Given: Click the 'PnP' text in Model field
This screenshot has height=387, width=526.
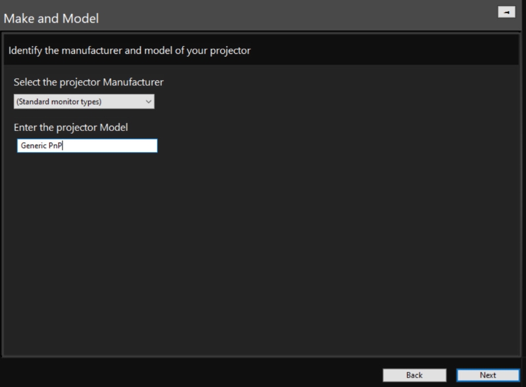Looking at the screenshot, I should (x=55, y=145).
